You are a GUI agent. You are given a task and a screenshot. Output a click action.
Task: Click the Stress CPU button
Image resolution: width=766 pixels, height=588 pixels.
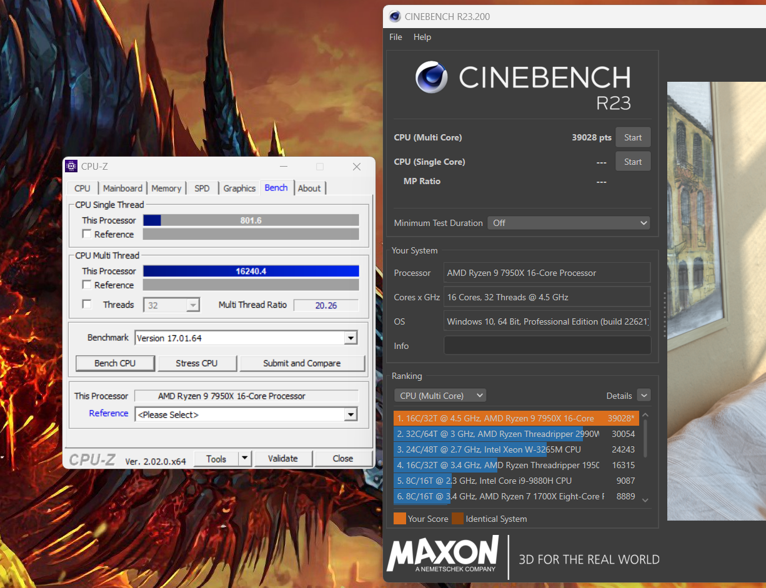197,363
